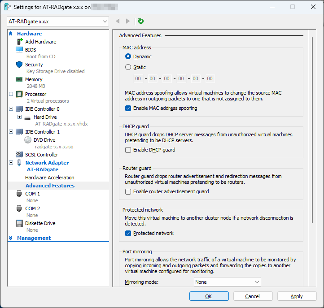Select Hardware Acceleration in the tree
This screenshot has width=324, height=308.
pyautogui.click(x=50, y=178)
